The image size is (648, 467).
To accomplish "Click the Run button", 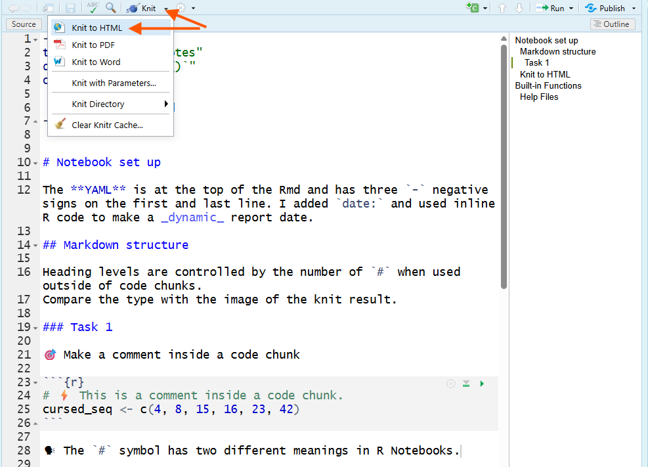I will [x=550, y=9].
